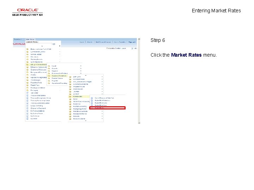Image resolution: width=254 pixels, height=190 pixels.
Task: Open Enterprise Components folder
Action: 38,67
